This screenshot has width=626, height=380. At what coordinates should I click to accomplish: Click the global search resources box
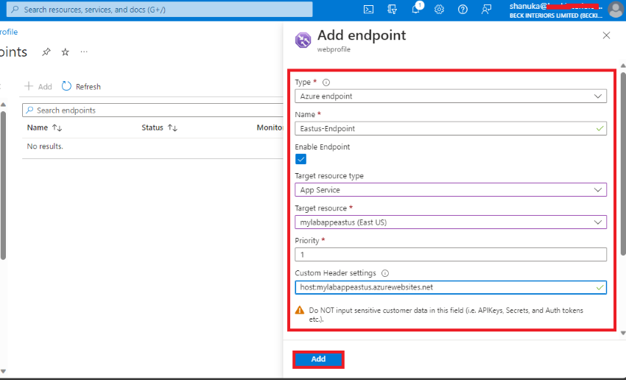[x=160, y=10]
